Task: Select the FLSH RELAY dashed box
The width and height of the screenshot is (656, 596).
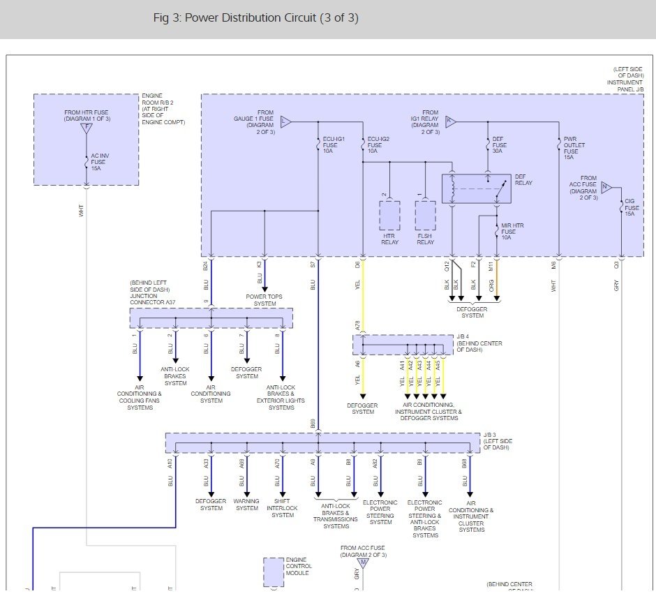Action: [425, 216]
